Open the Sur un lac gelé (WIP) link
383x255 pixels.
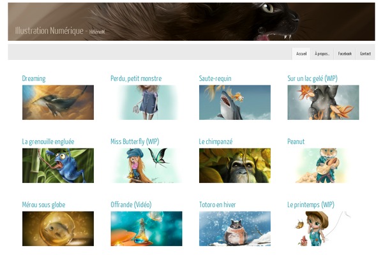click(x=312, y=78)
